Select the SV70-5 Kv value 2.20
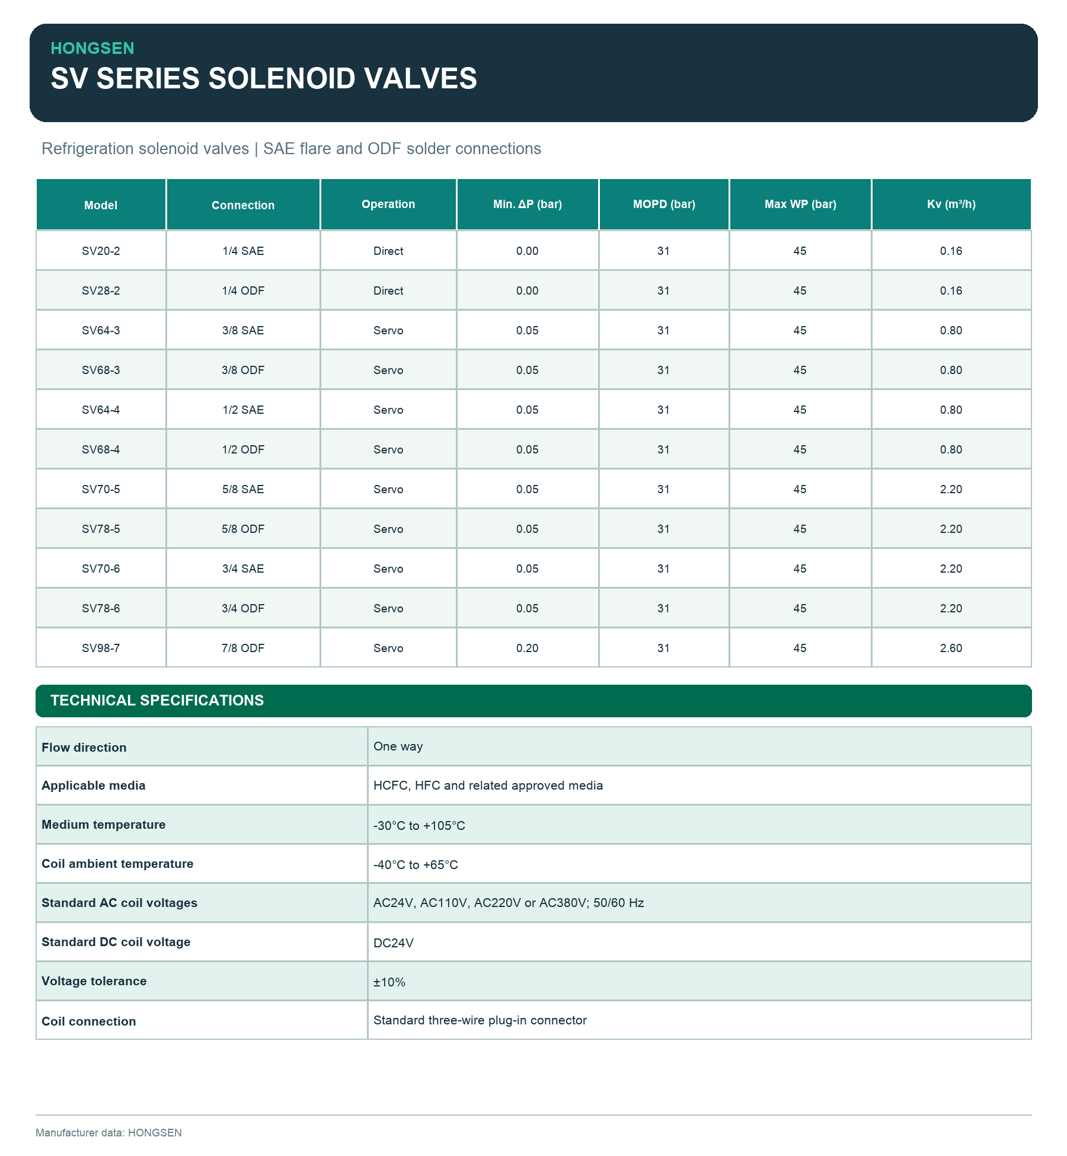This screenshot has height=1156, width=1067. pos(951,489)
